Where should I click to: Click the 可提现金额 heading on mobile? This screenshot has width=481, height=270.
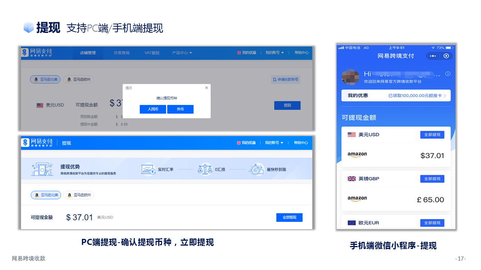coord(359,118)
